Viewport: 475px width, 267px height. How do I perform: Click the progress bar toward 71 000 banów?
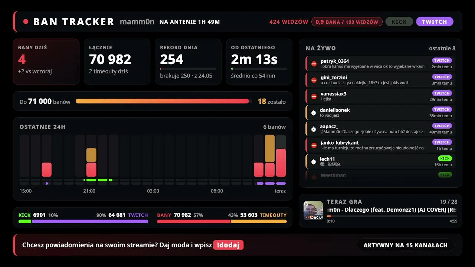(x=164, y=101)
